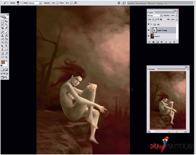This screenshot has width=196, height=155.
Task: Collapse the layer group triangle
Action: pos(151,24)
